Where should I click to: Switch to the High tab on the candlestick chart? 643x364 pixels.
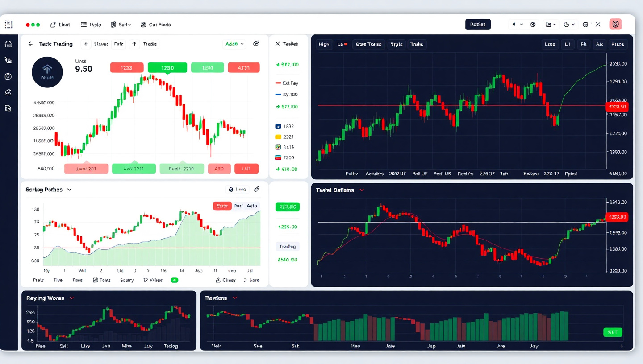[x=324, y=44]
